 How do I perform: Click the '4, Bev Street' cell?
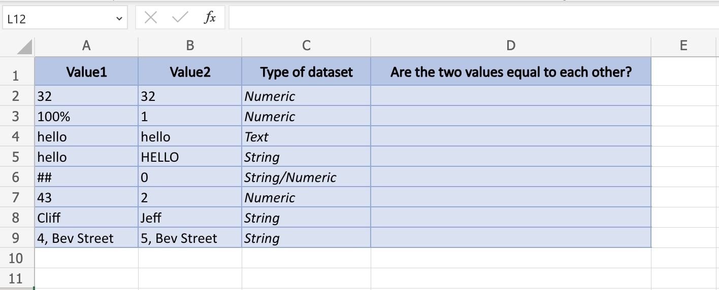(x=86, y=238)
